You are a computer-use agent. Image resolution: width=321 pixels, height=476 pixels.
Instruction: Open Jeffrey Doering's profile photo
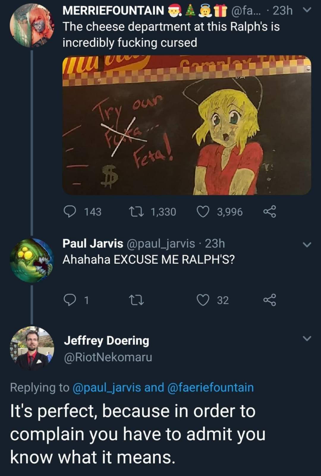click(x=32, y=348)
